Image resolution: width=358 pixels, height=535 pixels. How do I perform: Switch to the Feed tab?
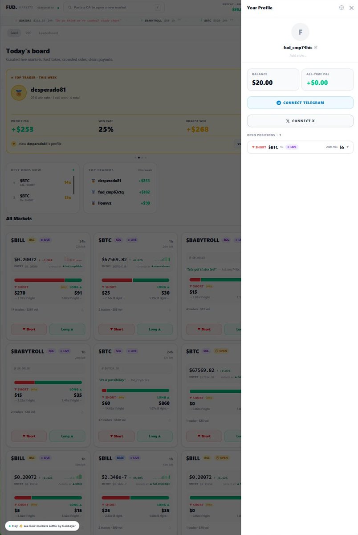14,33
